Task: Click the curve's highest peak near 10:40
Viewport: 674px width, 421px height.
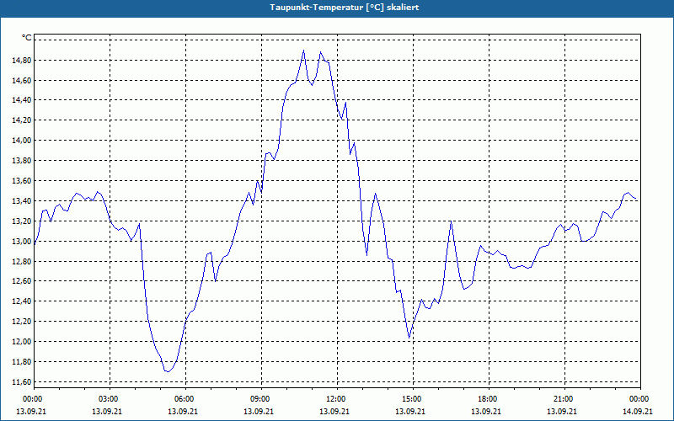Action: coord(303,50)
